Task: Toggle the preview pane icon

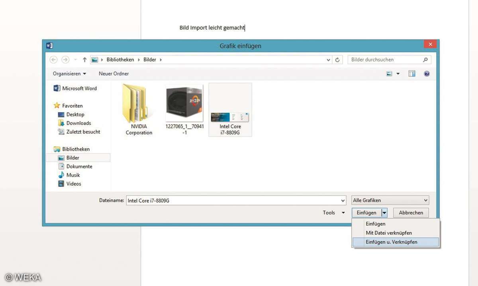Action: click(x=412, y=74)
